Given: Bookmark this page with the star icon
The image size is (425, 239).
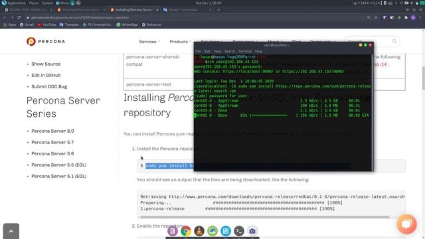Looking at the screenshot, I should click(x=376, y=18).
